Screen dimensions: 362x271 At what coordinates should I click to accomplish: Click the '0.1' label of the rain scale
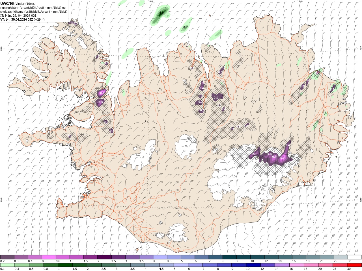(x=3, y=269)
